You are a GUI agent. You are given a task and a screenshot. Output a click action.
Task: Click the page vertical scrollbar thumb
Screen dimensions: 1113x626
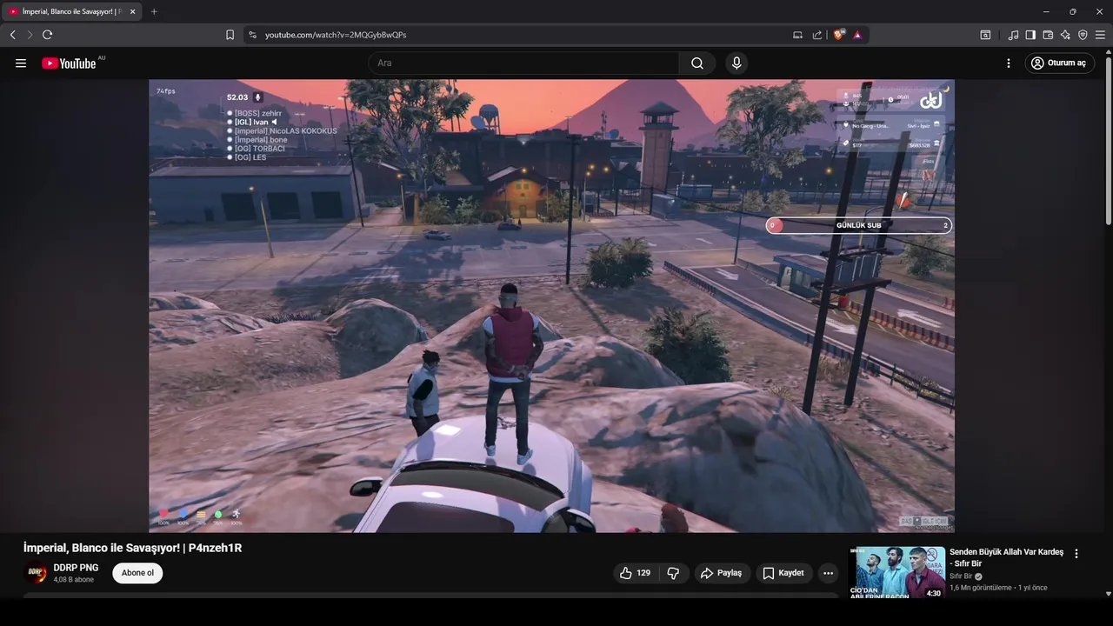[x=1109, y=139]
